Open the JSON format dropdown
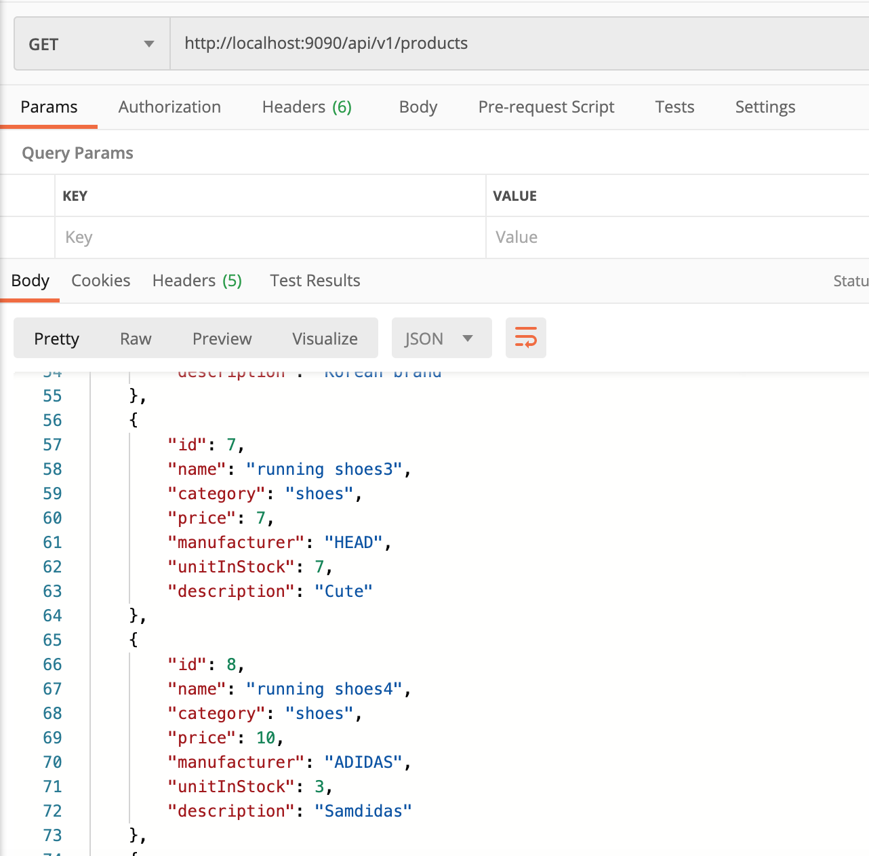This screenshot has width=869, height=856. (x=442, y=338)
